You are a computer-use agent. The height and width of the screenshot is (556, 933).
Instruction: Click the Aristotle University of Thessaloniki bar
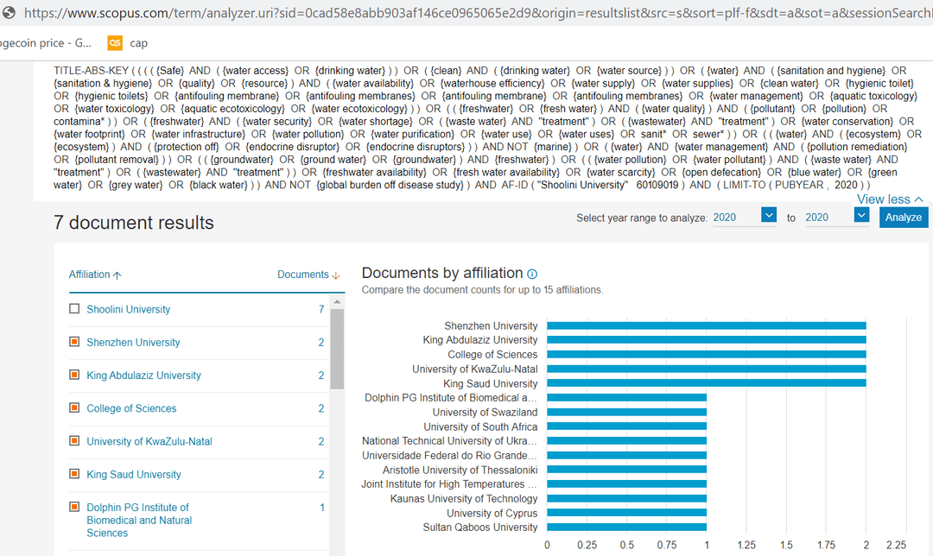pos(626,470)
